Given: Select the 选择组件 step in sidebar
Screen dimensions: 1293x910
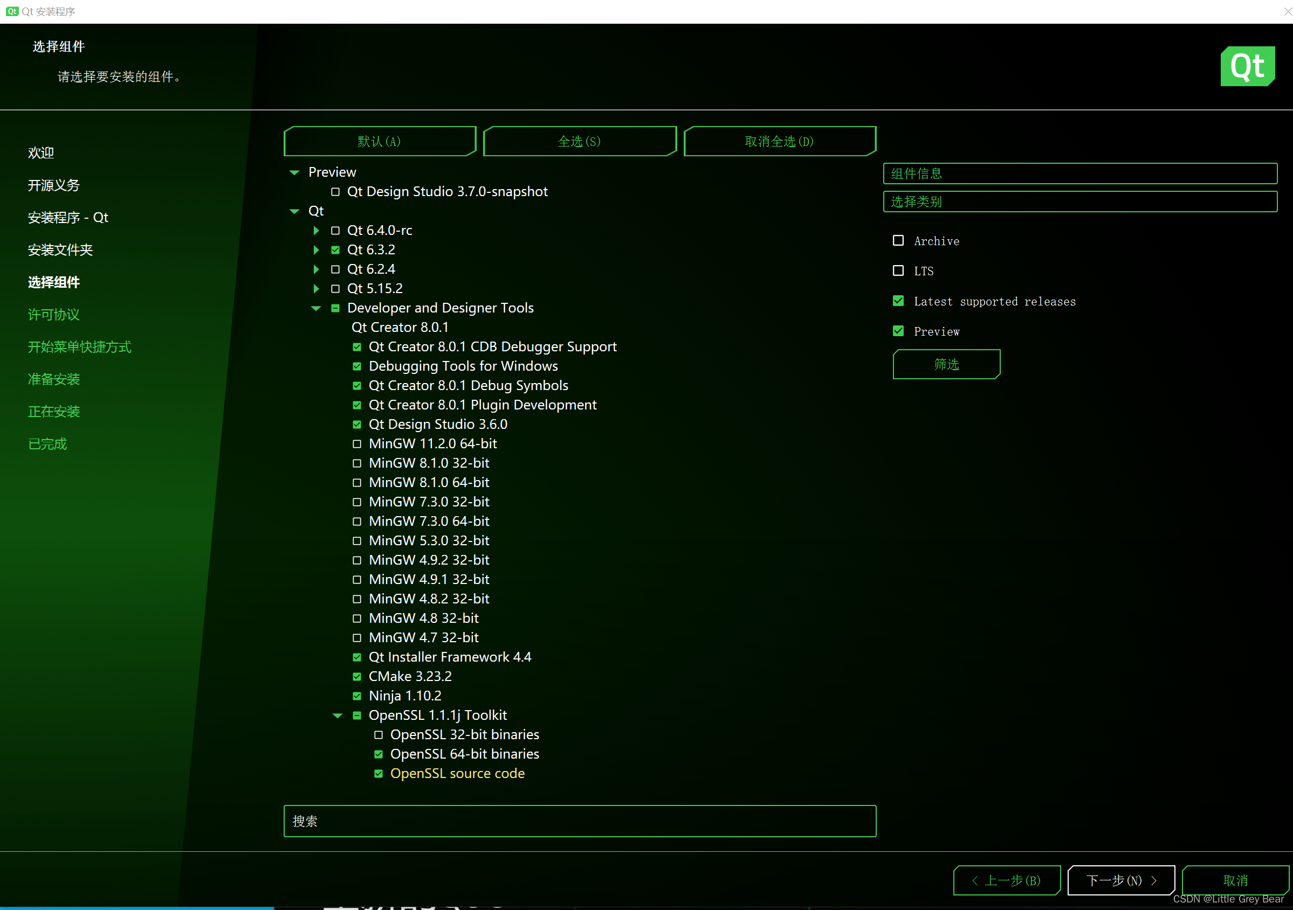Looking at the screenshot, I should 54,282.
